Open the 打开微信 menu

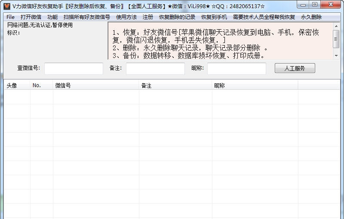31,17
